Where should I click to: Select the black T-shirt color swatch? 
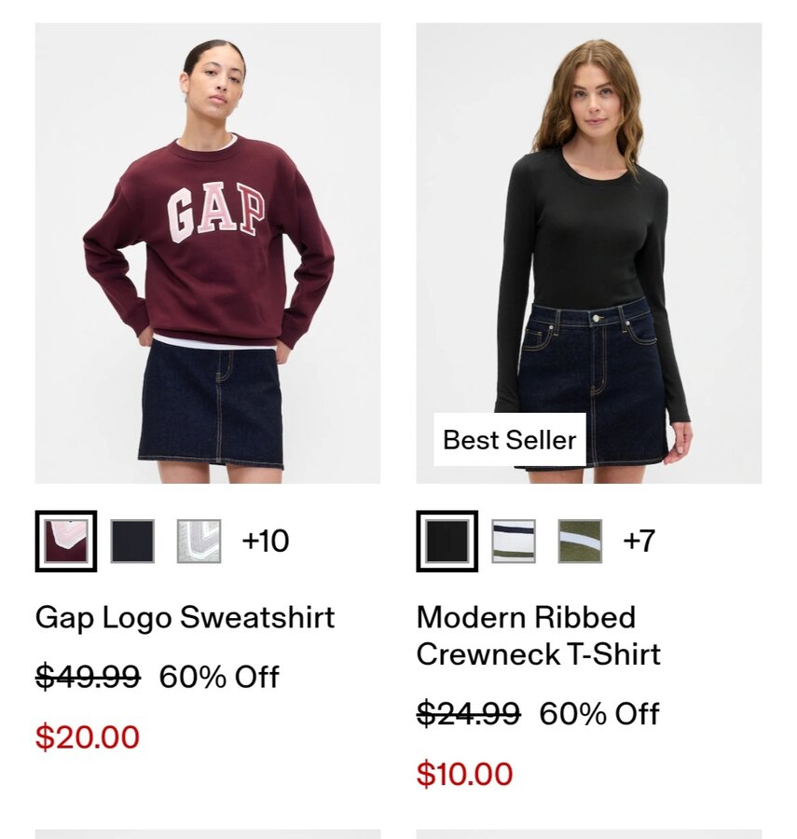click(447, 541)
